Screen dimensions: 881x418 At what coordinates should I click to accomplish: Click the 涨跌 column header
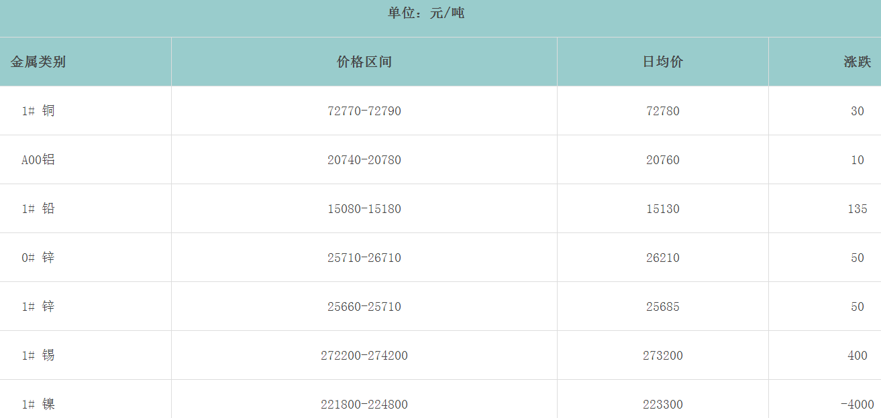coord(857,62)
